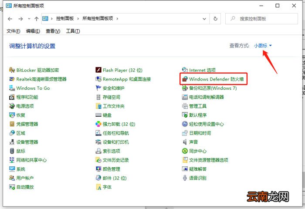Expand chevron after 控制面板 in breadcrumb
This screenshot has height=209, width=305.
[78, 19]
